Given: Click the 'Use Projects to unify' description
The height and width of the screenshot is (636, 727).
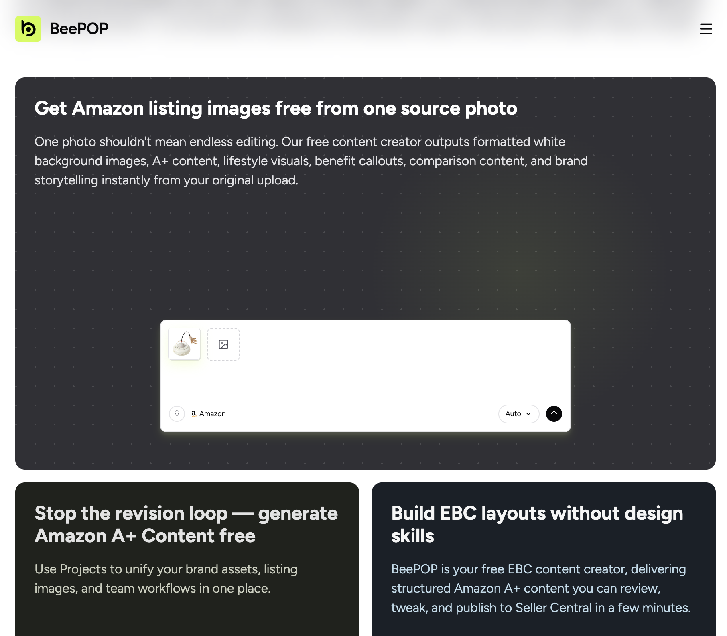Looking at the screenshot, I should (x=166, y=579).
